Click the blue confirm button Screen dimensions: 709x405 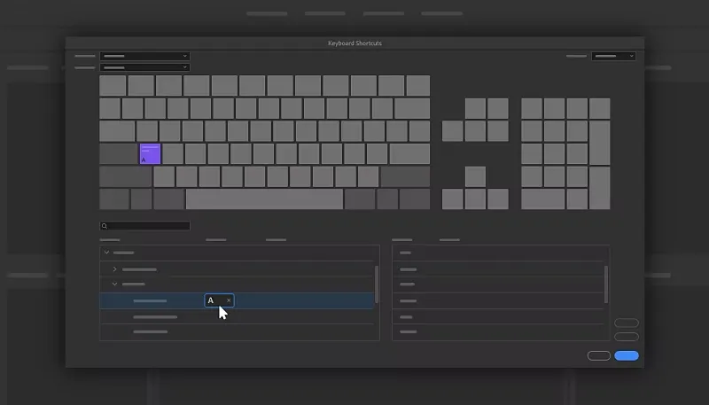[x=627, y=355]
